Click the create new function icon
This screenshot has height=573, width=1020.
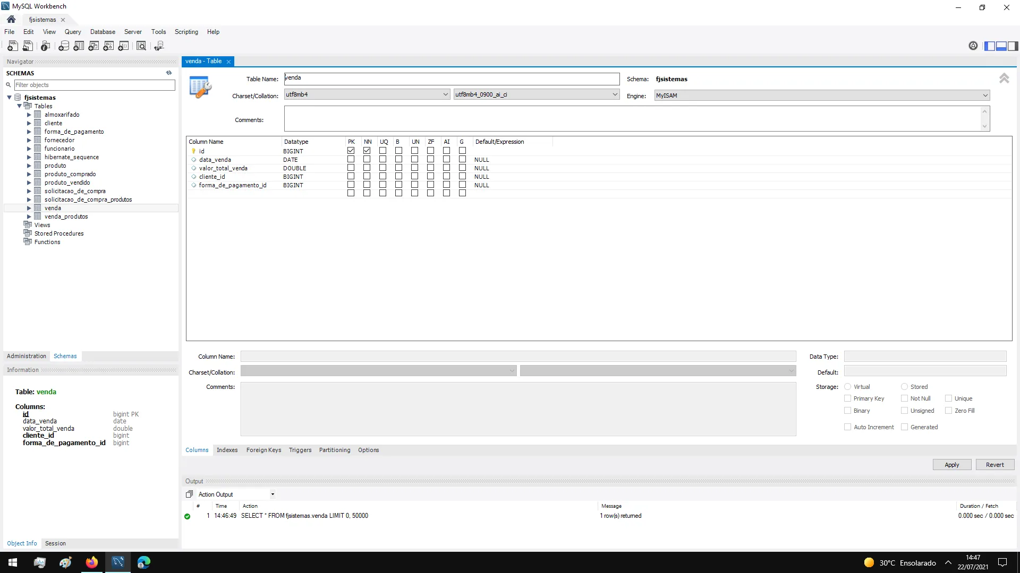[123, 46]
